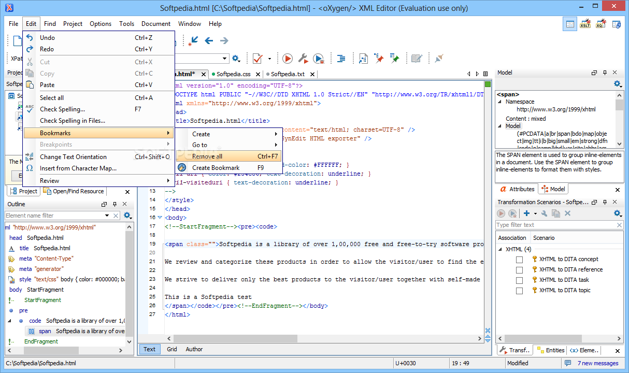
Task: Open Element name filter dropdown
Action: coord(107,216)
